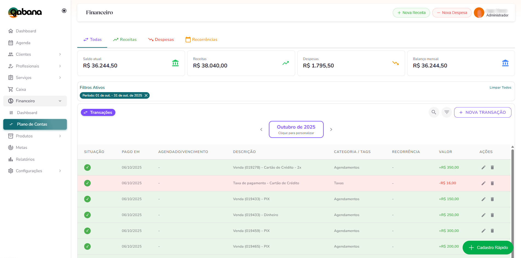The height and width of the screenshot is (258, 521).
Task: Click the transactions table vertical scrollbar
Action: 513,192
